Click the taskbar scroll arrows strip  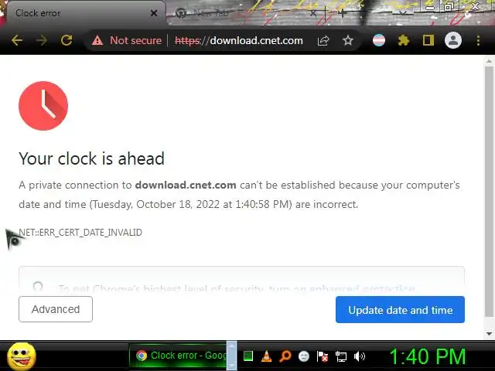click(x=232, y=356)
